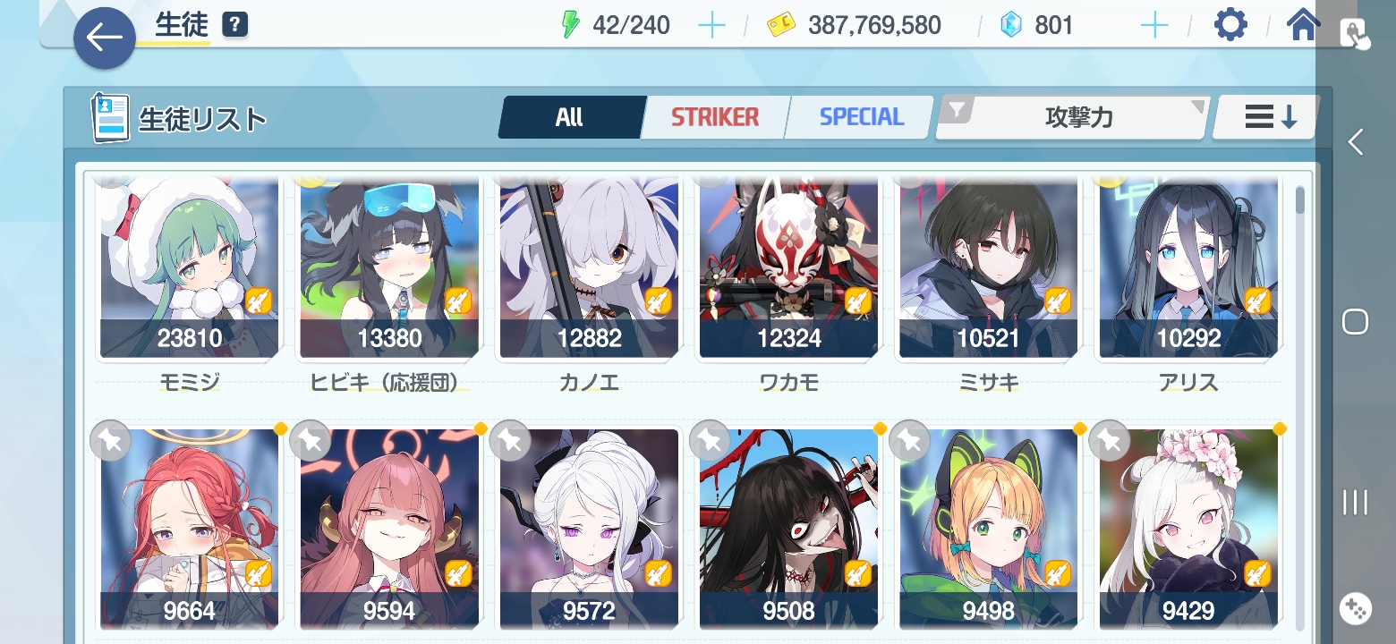
Task: Open the 攻撃力 sort filter dropdown
Action: [x=1073, y=117]
